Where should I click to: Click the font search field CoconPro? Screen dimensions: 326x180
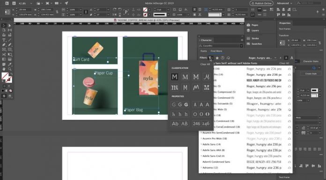point(219,46)
